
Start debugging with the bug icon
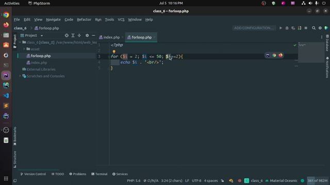coord(287,28)
